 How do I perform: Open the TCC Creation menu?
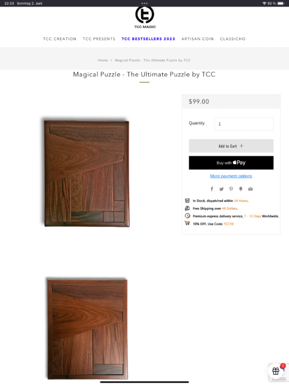pyautogui.click(x=60, y=39)
